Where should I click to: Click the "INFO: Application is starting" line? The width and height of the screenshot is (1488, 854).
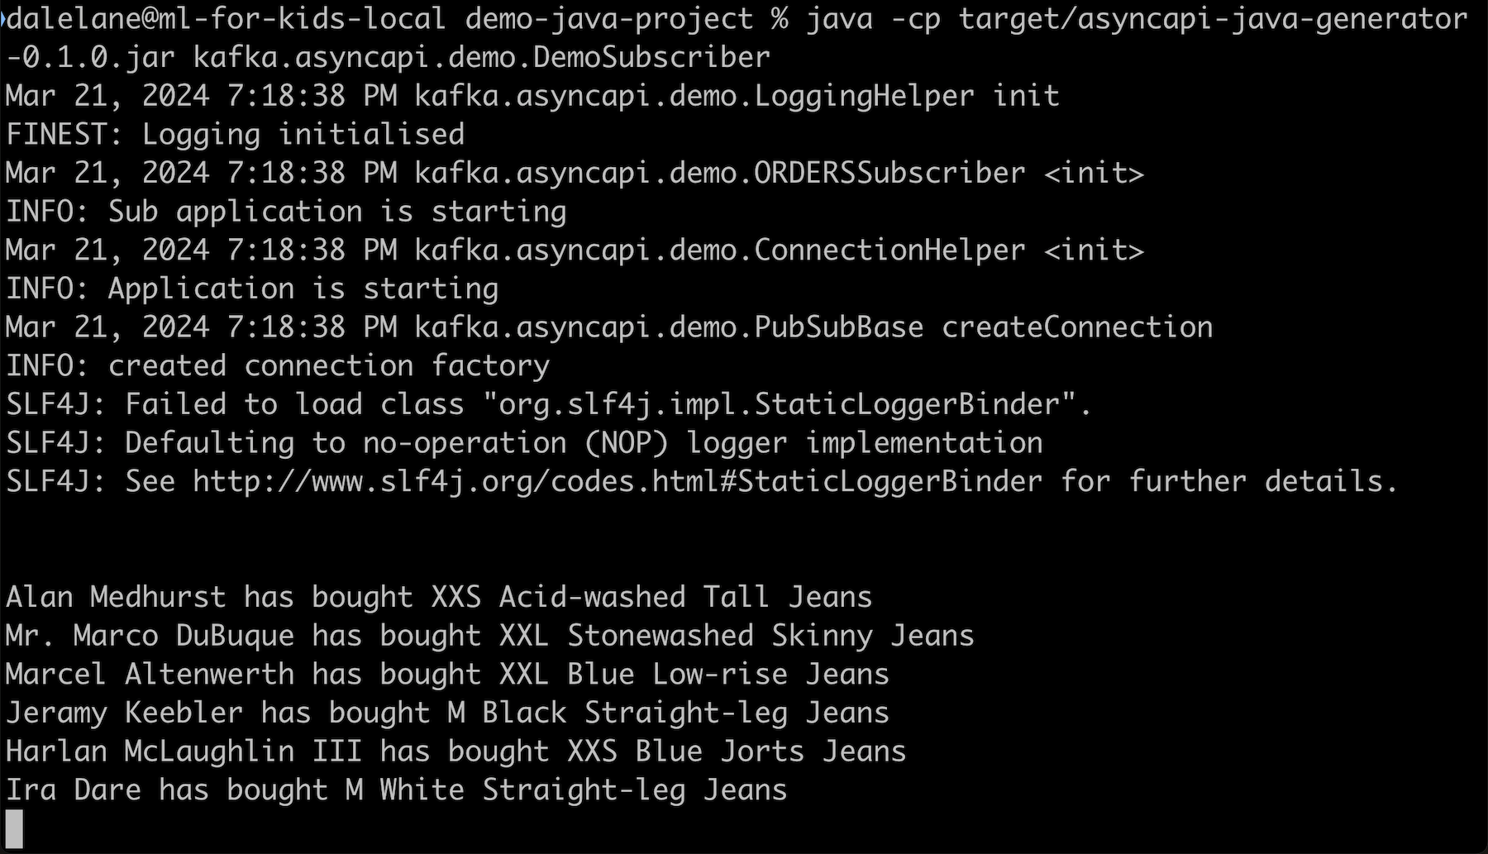[252, 289]
